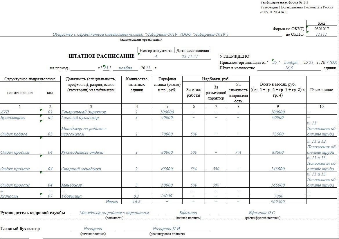Select the OKPO code cell 11111
Screen dimensions: 339x239
[x=322, y=34]
